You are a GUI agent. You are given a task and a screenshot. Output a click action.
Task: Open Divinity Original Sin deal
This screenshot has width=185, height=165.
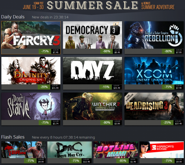[31, 71]
